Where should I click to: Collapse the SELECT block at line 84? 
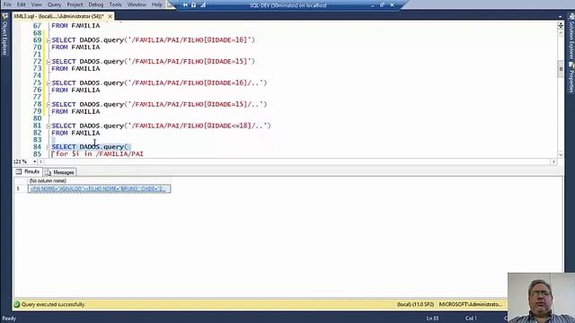click(48, 147)
